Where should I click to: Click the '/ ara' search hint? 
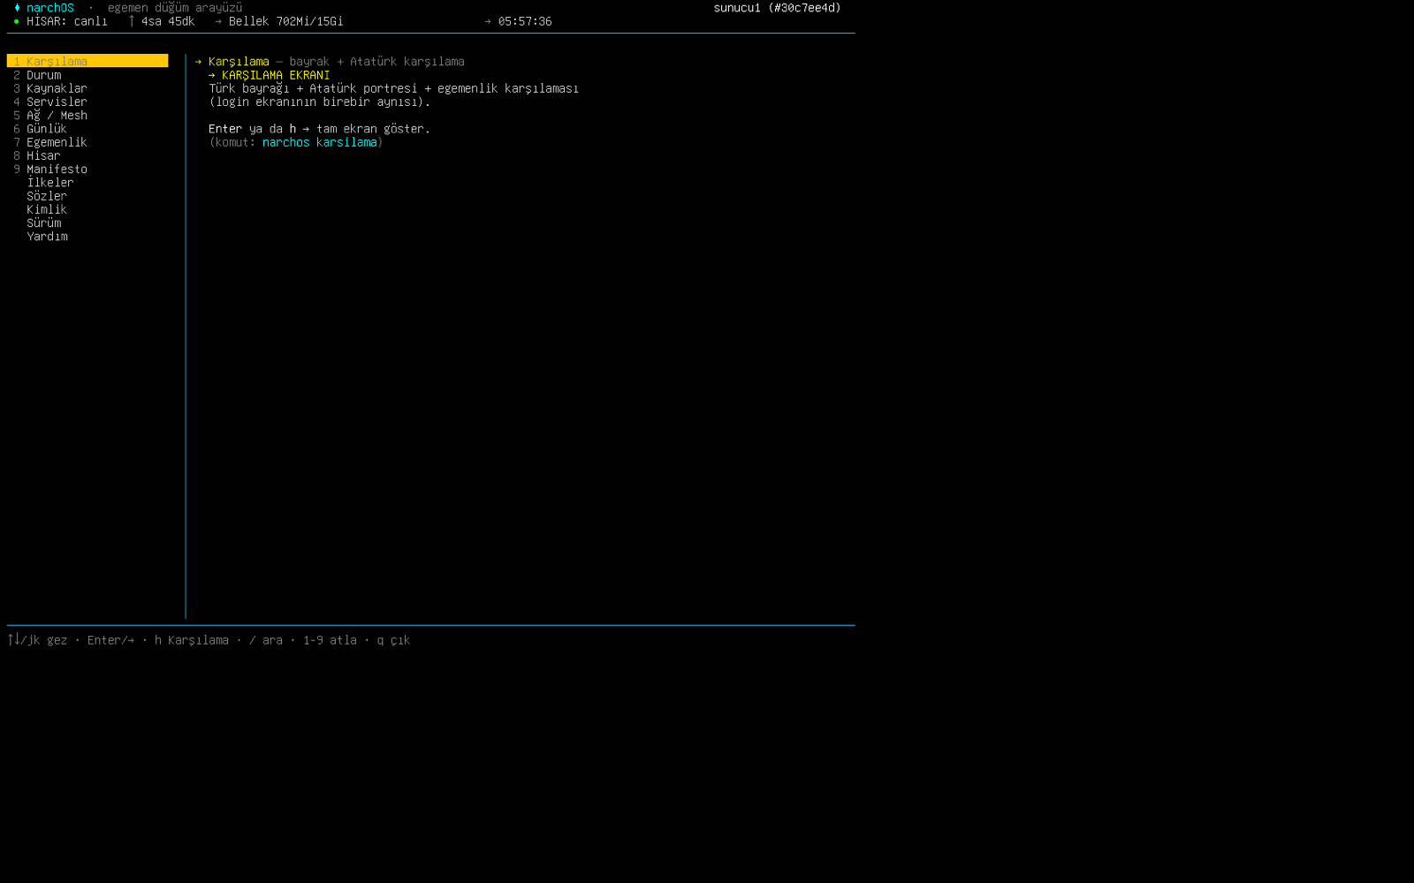coord(266,640)
